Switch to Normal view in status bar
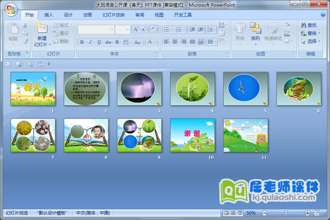330x220 pixels. tap(227, 213)
